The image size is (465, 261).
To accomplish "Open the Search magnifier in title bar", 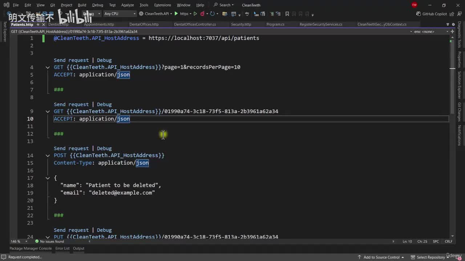I will click(216, 5).
